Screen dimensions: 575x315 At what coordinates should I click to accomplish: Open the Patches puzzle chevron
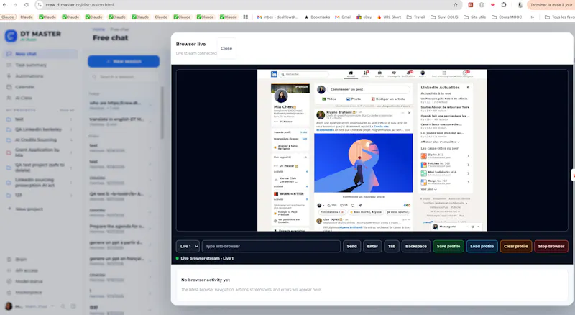pyautogui.click(x=469, y=165)
